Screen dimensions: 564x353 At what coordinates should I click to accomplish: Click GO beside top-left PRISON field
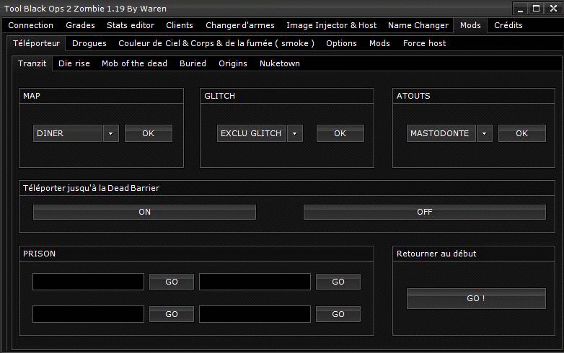tap(172, 282)
